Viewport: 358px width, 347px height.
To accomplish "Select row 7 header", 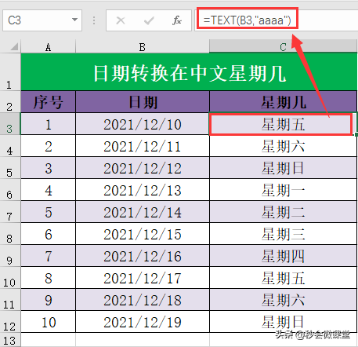I will click(10, 212).
